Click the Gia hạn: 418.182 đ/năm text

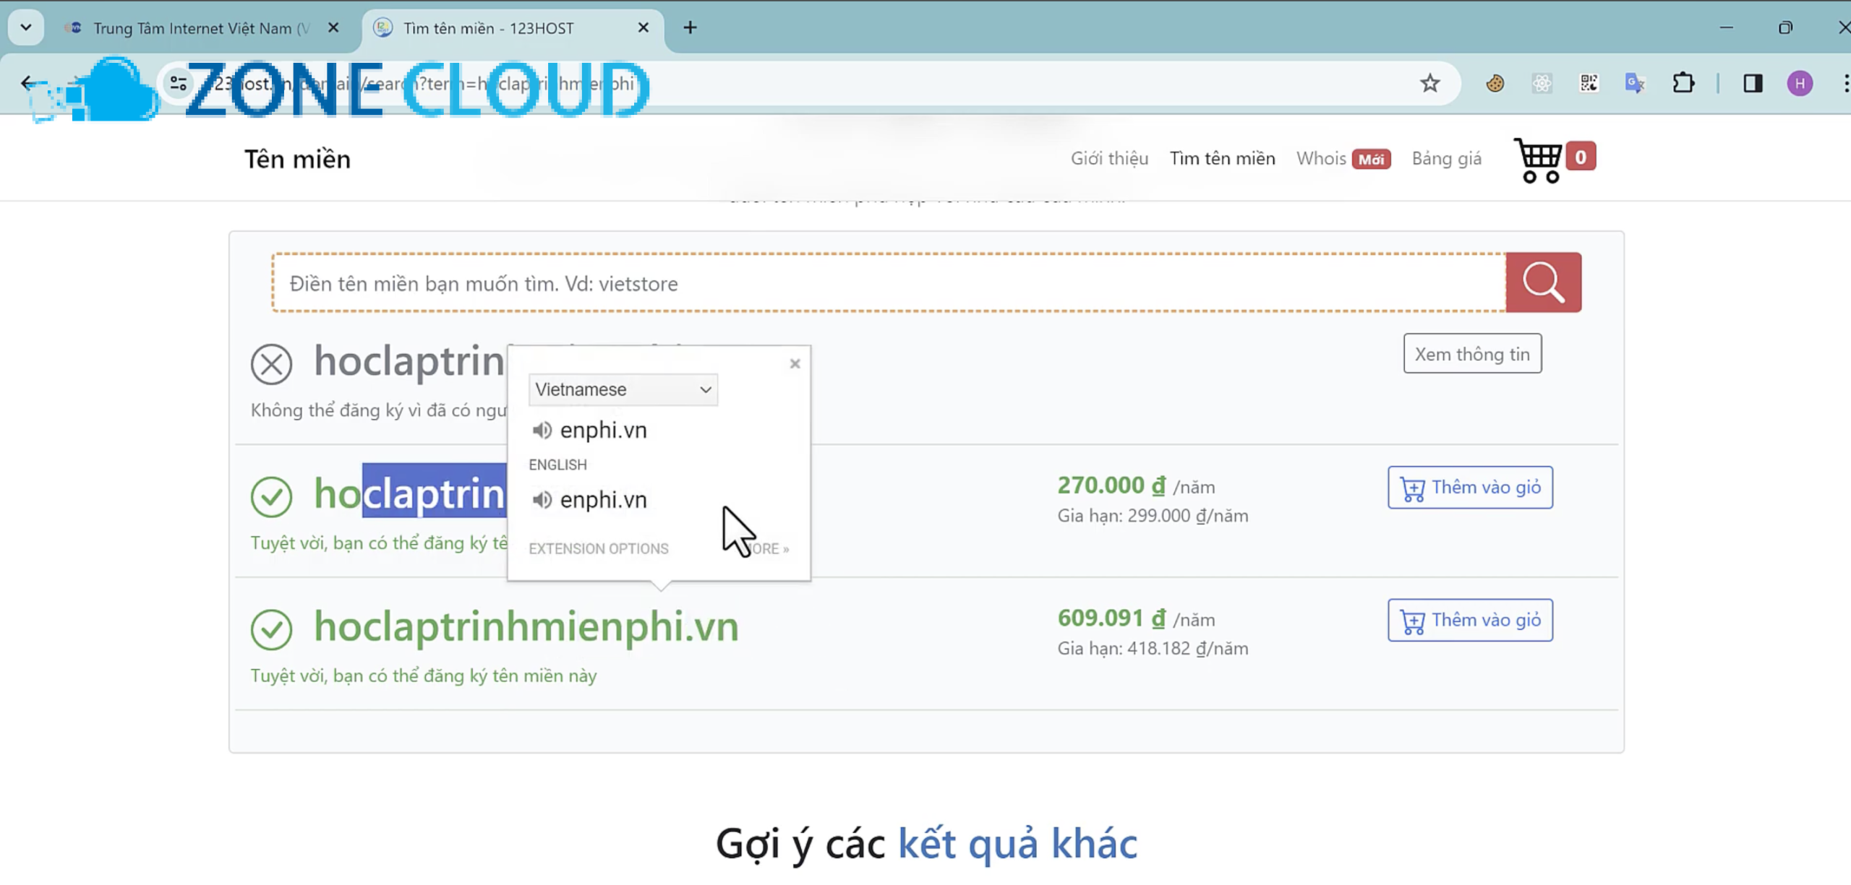(x=1153, y=649)
